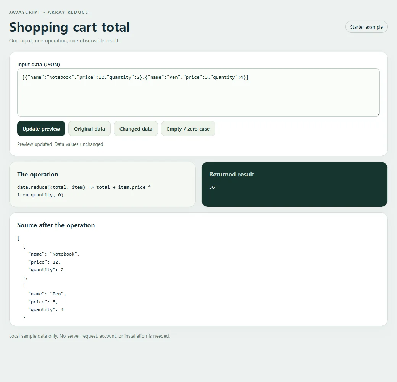Load the Changed data preset

click(x=136, y=129)
